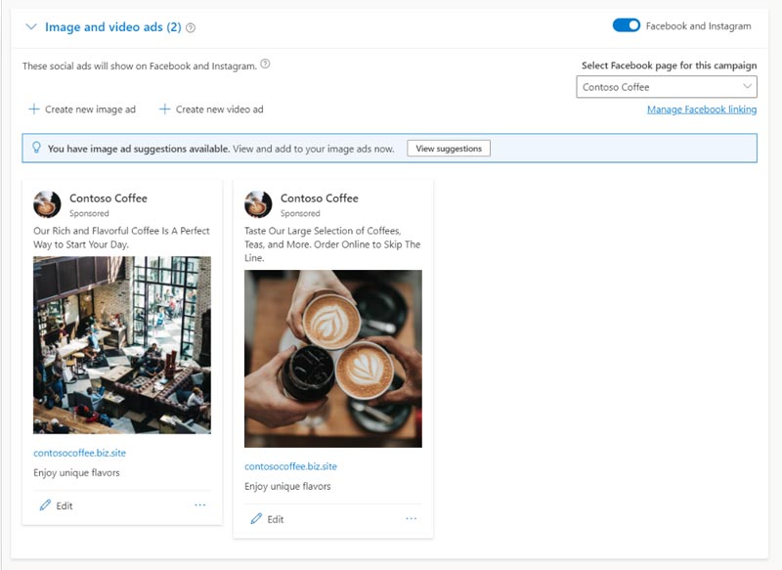Click the plus icon to create new video ad
This screenshot has height=570, width=782.
click(x=167, y=109)
